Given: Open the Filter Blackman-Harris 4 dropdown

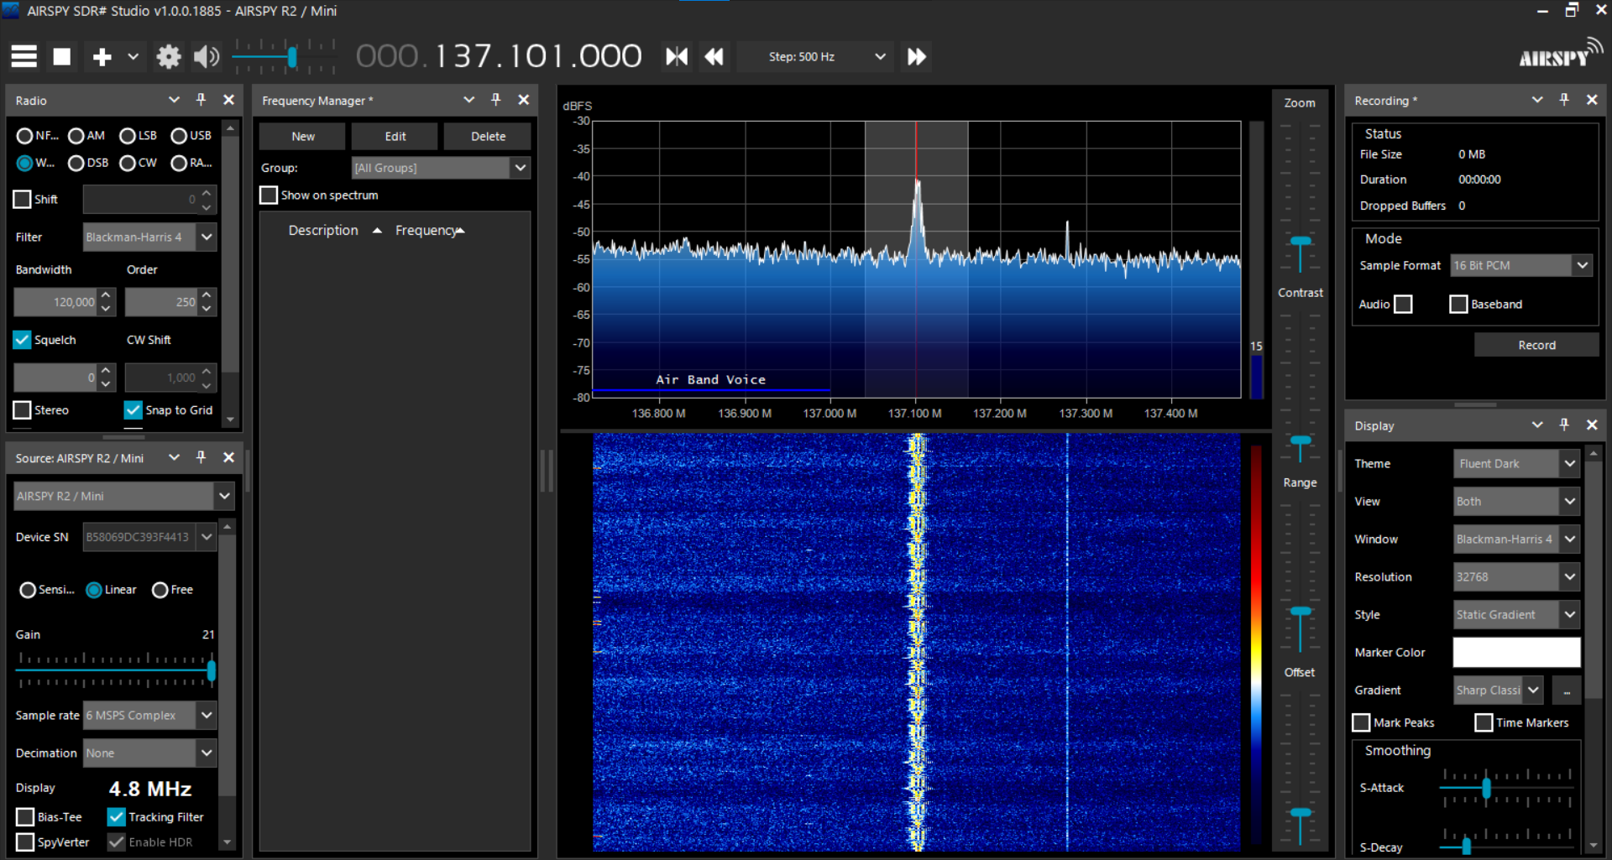Looking at the screenshot, I should (149, 237).
